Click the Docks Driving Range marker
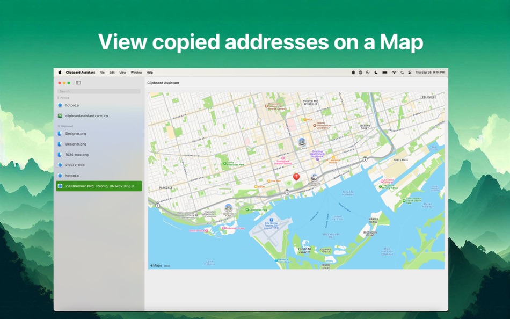 tap(380, 186)
